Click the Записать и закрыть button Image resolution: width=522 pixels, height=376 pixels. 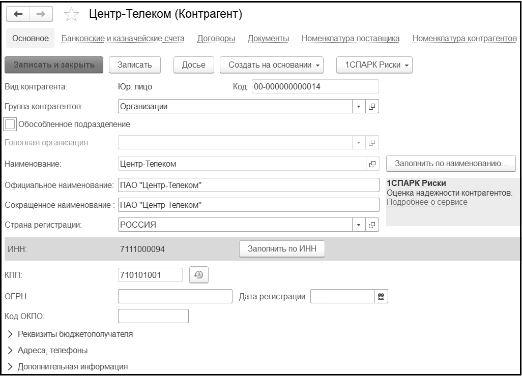click(54, 65)
